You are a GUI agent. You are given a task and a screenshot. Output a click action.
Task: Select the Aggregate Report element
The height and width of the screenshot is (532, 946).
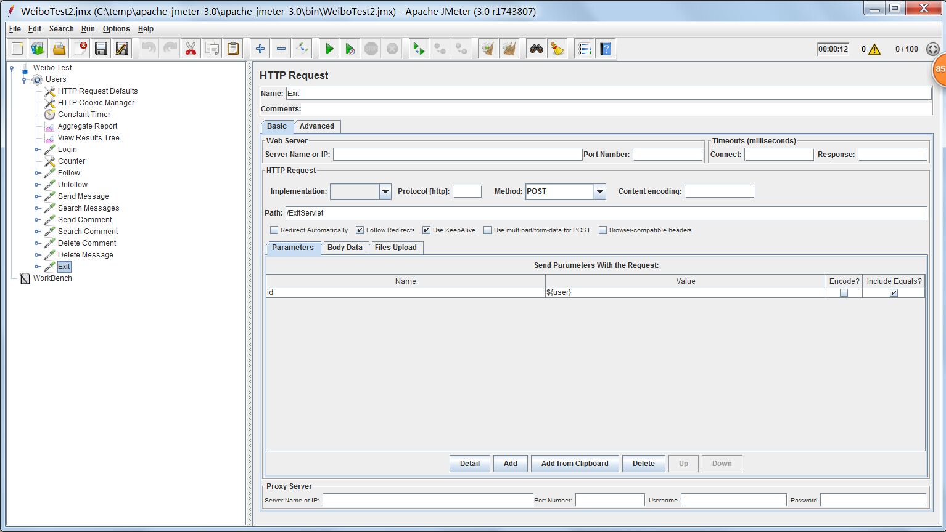click(88, 126)
